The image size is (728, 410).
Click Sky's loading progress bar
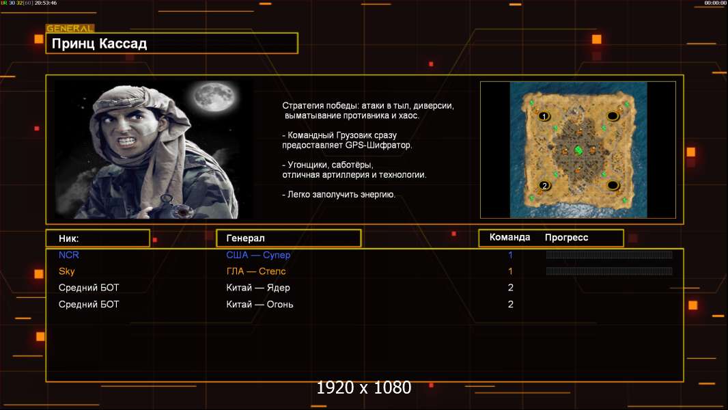pos(609,271)
